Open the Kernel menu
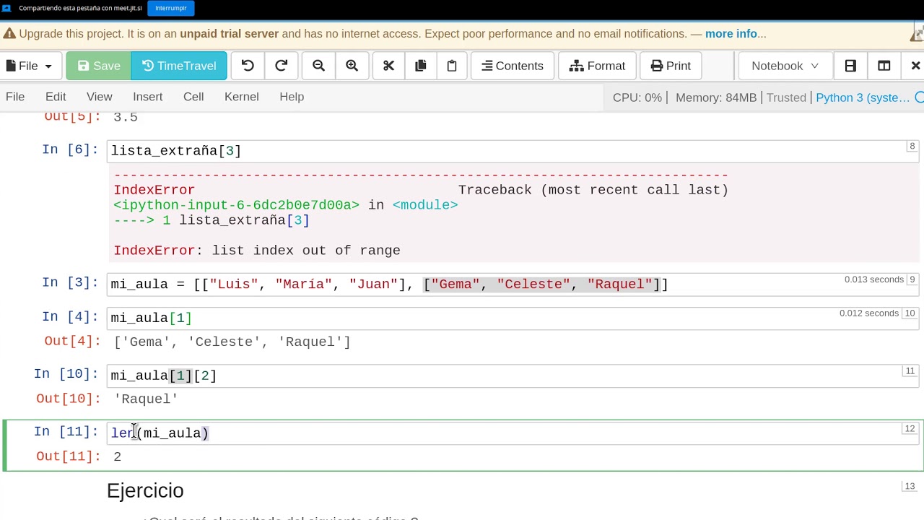 click(x=241, y=97)
